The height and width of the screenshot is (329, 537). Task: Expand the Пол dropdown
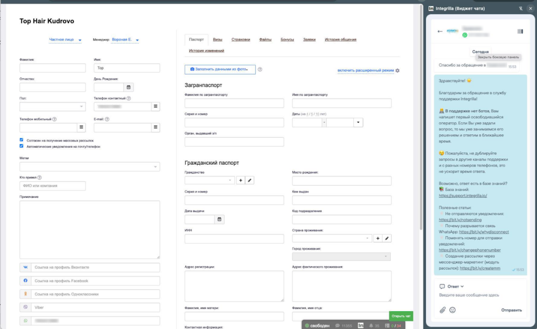coord(52,107)
